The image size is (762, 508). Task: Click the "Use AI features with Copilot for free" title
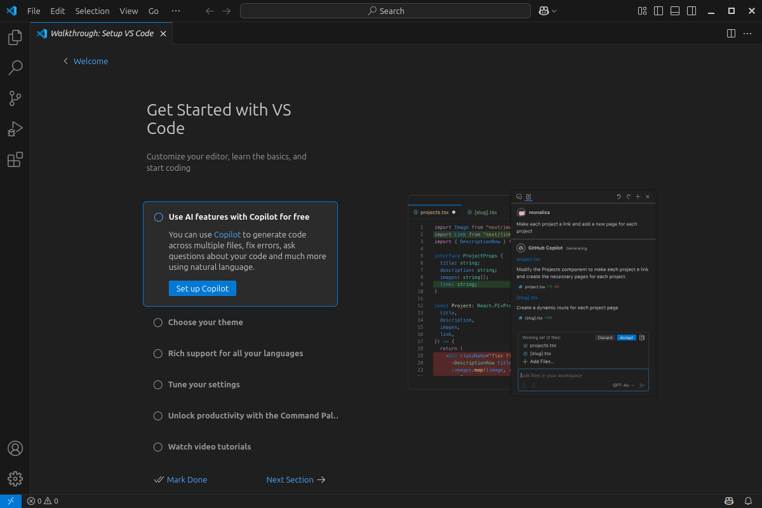click(x=239, y=217)
